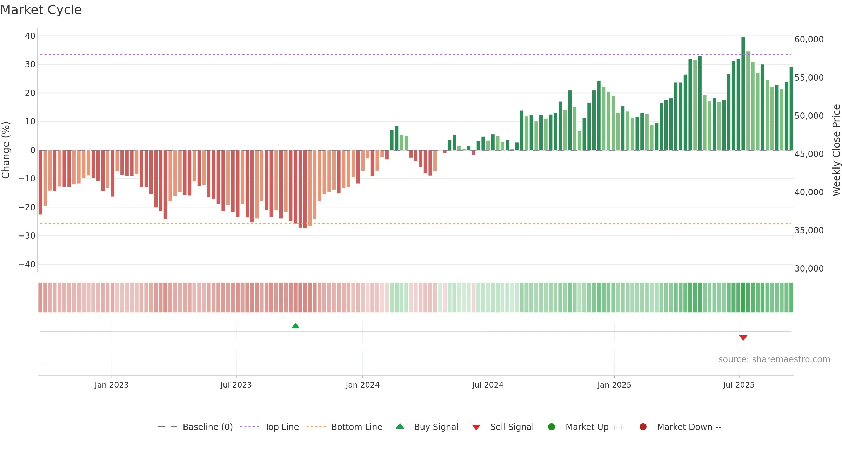This screenshot has width=842, height=473.
Task: Click the red Sell Signal triangle near Jul 2025
Action: coord(743,338)
